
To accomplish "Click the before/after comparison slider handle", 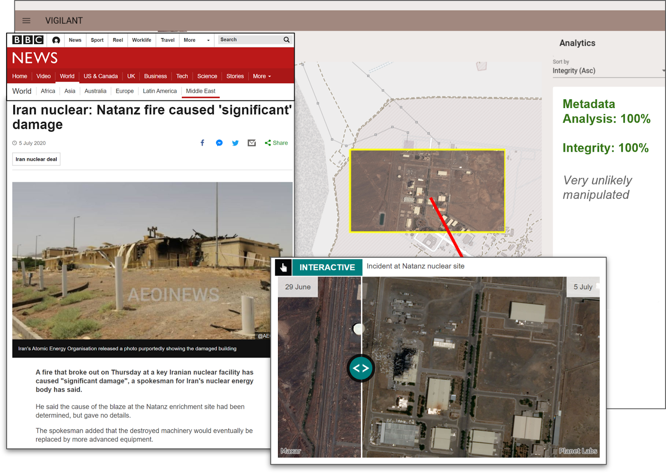I will tap(361, 368).
